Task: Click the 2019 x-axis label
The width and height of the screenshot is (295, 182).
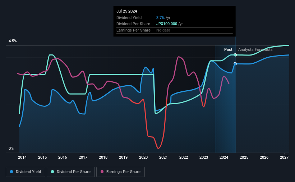Action: point(123,157)
